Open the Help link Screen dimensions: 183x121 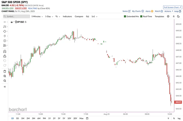click(178, 11)
